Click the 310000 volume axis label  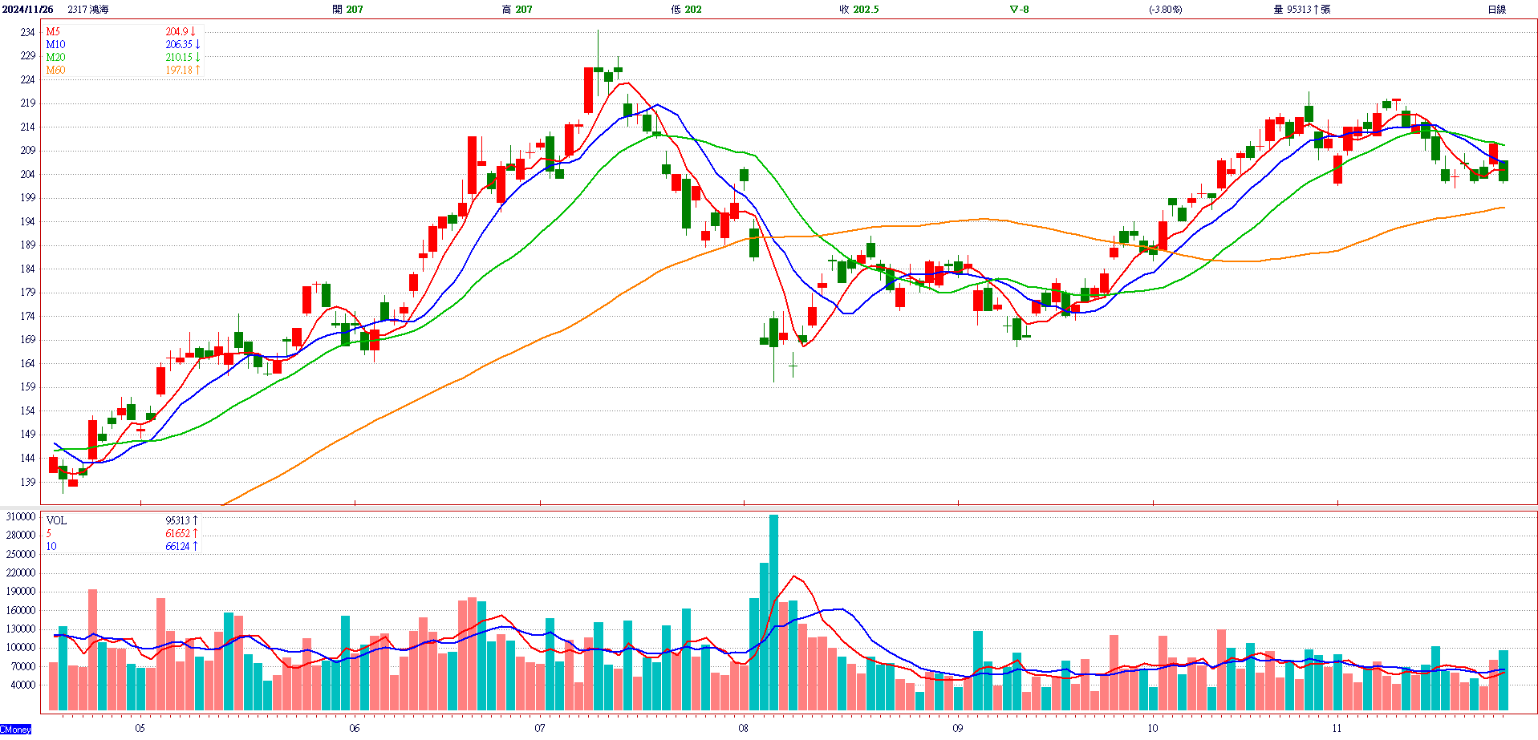(21, 517)
